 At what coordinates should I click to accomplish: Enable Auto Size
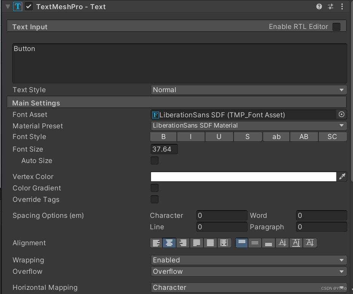(154, 160)
